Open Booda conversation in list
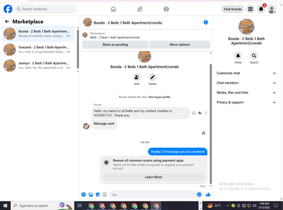 tap(38, 34)
